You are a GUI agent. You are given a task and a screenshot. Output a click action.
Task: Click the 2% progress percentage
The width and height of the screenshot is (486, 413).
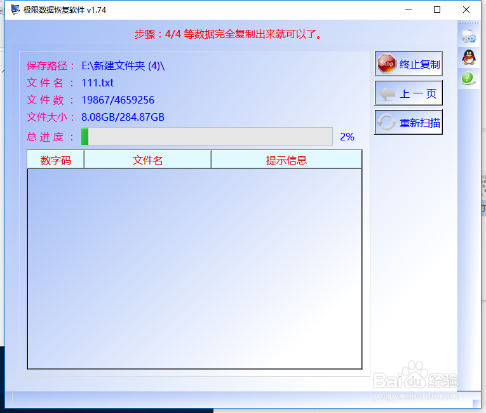point(347,137)
